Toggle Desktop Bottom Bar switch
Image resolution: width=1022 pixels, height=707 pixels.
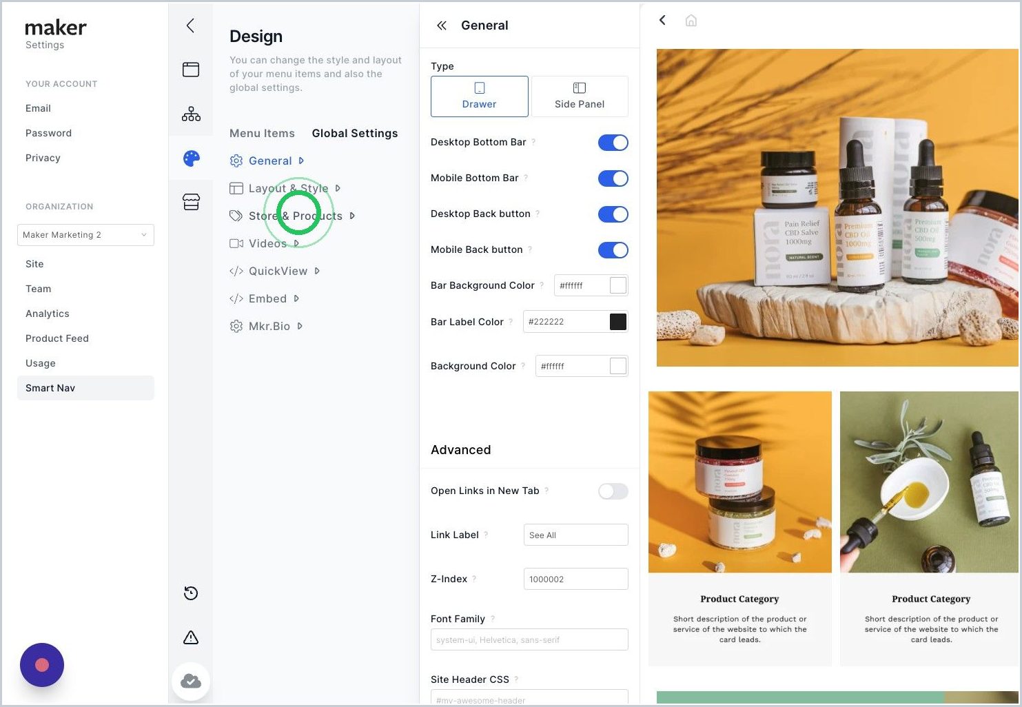pos(613,143)
